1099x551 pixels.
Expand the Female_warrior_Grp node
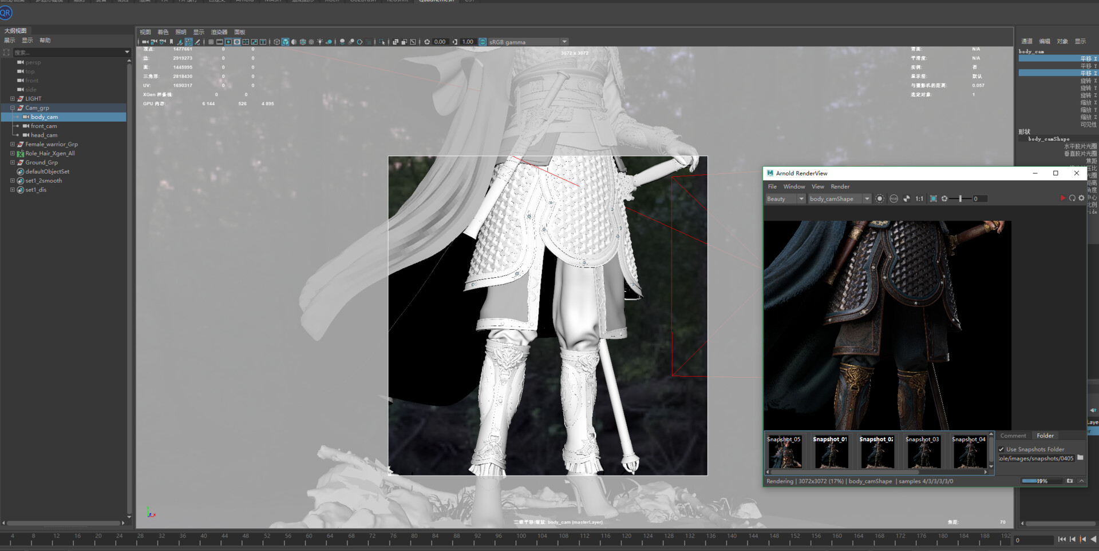[13, 144]
